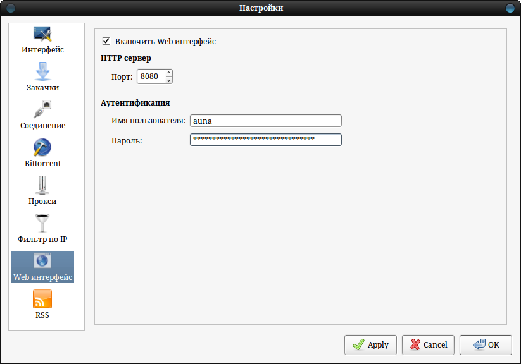Focus the Пароль password field
The image size is (521, 364).
[x=266, y=140]
